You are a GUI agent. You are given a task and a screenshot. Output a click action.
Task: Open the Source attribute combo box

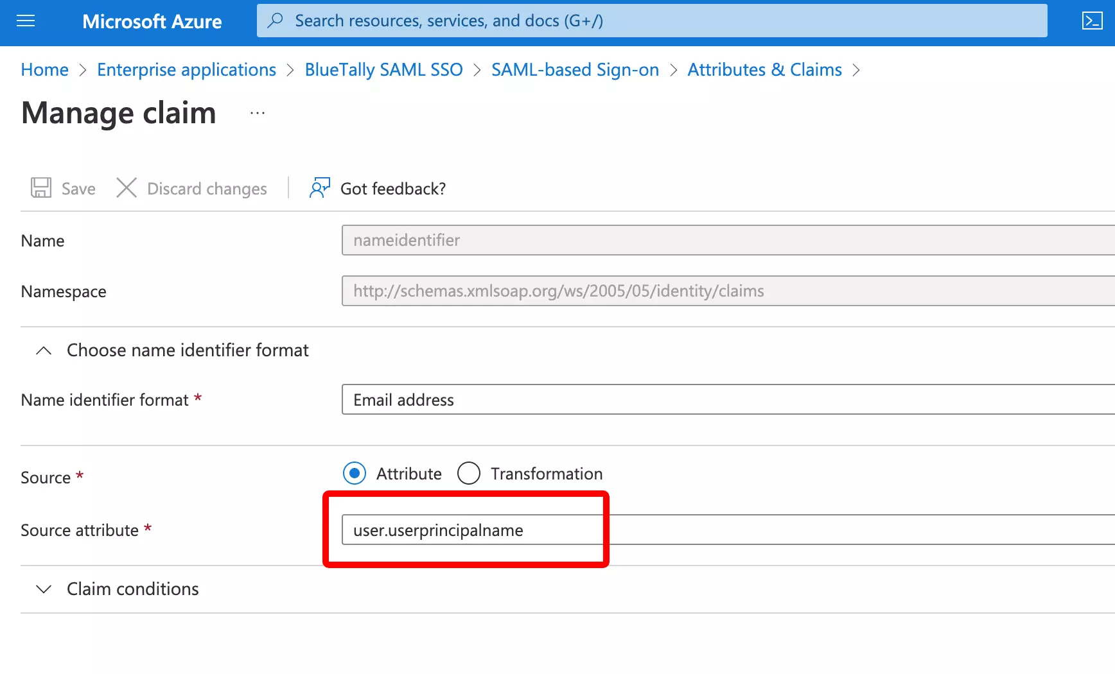pyautogui.click(x=728, y=530)
